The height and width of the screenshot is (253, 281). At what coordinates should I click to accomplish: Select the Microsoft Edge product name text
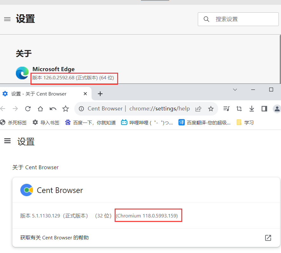click(53, 69)
